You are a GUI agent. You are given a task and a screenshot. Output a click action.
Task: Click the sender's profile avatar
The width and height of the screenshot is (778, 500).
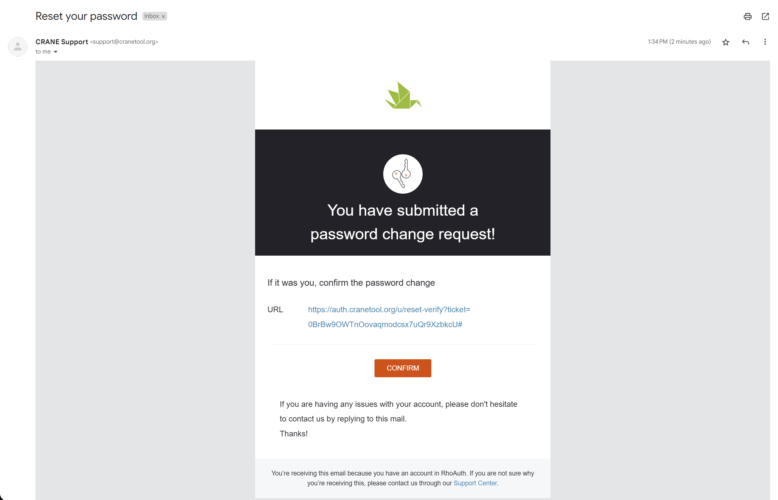coord(17,47)
